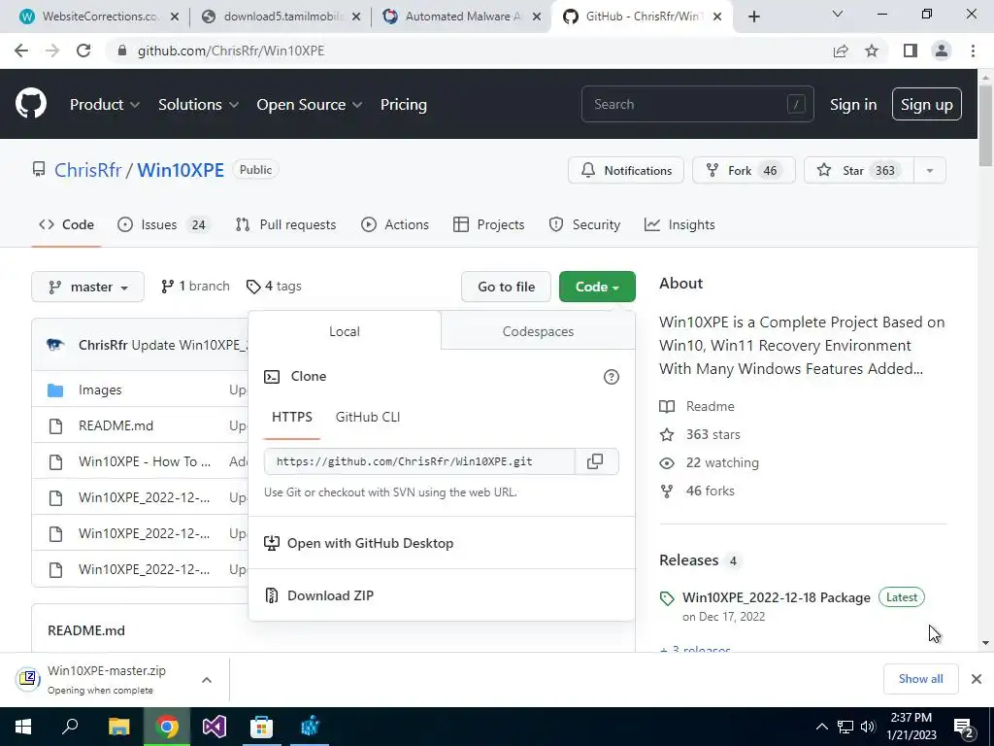Click the volume speaker tray icon
The image size is (994, 746).
868,727
